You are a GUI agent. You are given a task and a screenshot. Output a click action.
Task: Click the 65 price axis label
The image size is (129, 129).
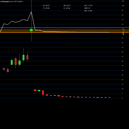click(123, 38)
